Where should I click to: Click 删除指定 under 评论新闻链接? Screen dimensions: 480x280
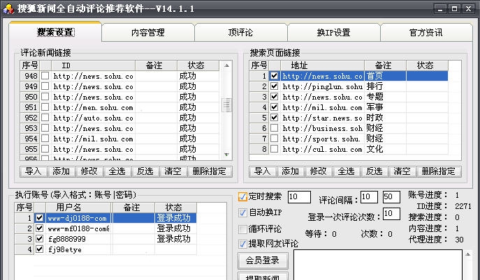(210, 171)
